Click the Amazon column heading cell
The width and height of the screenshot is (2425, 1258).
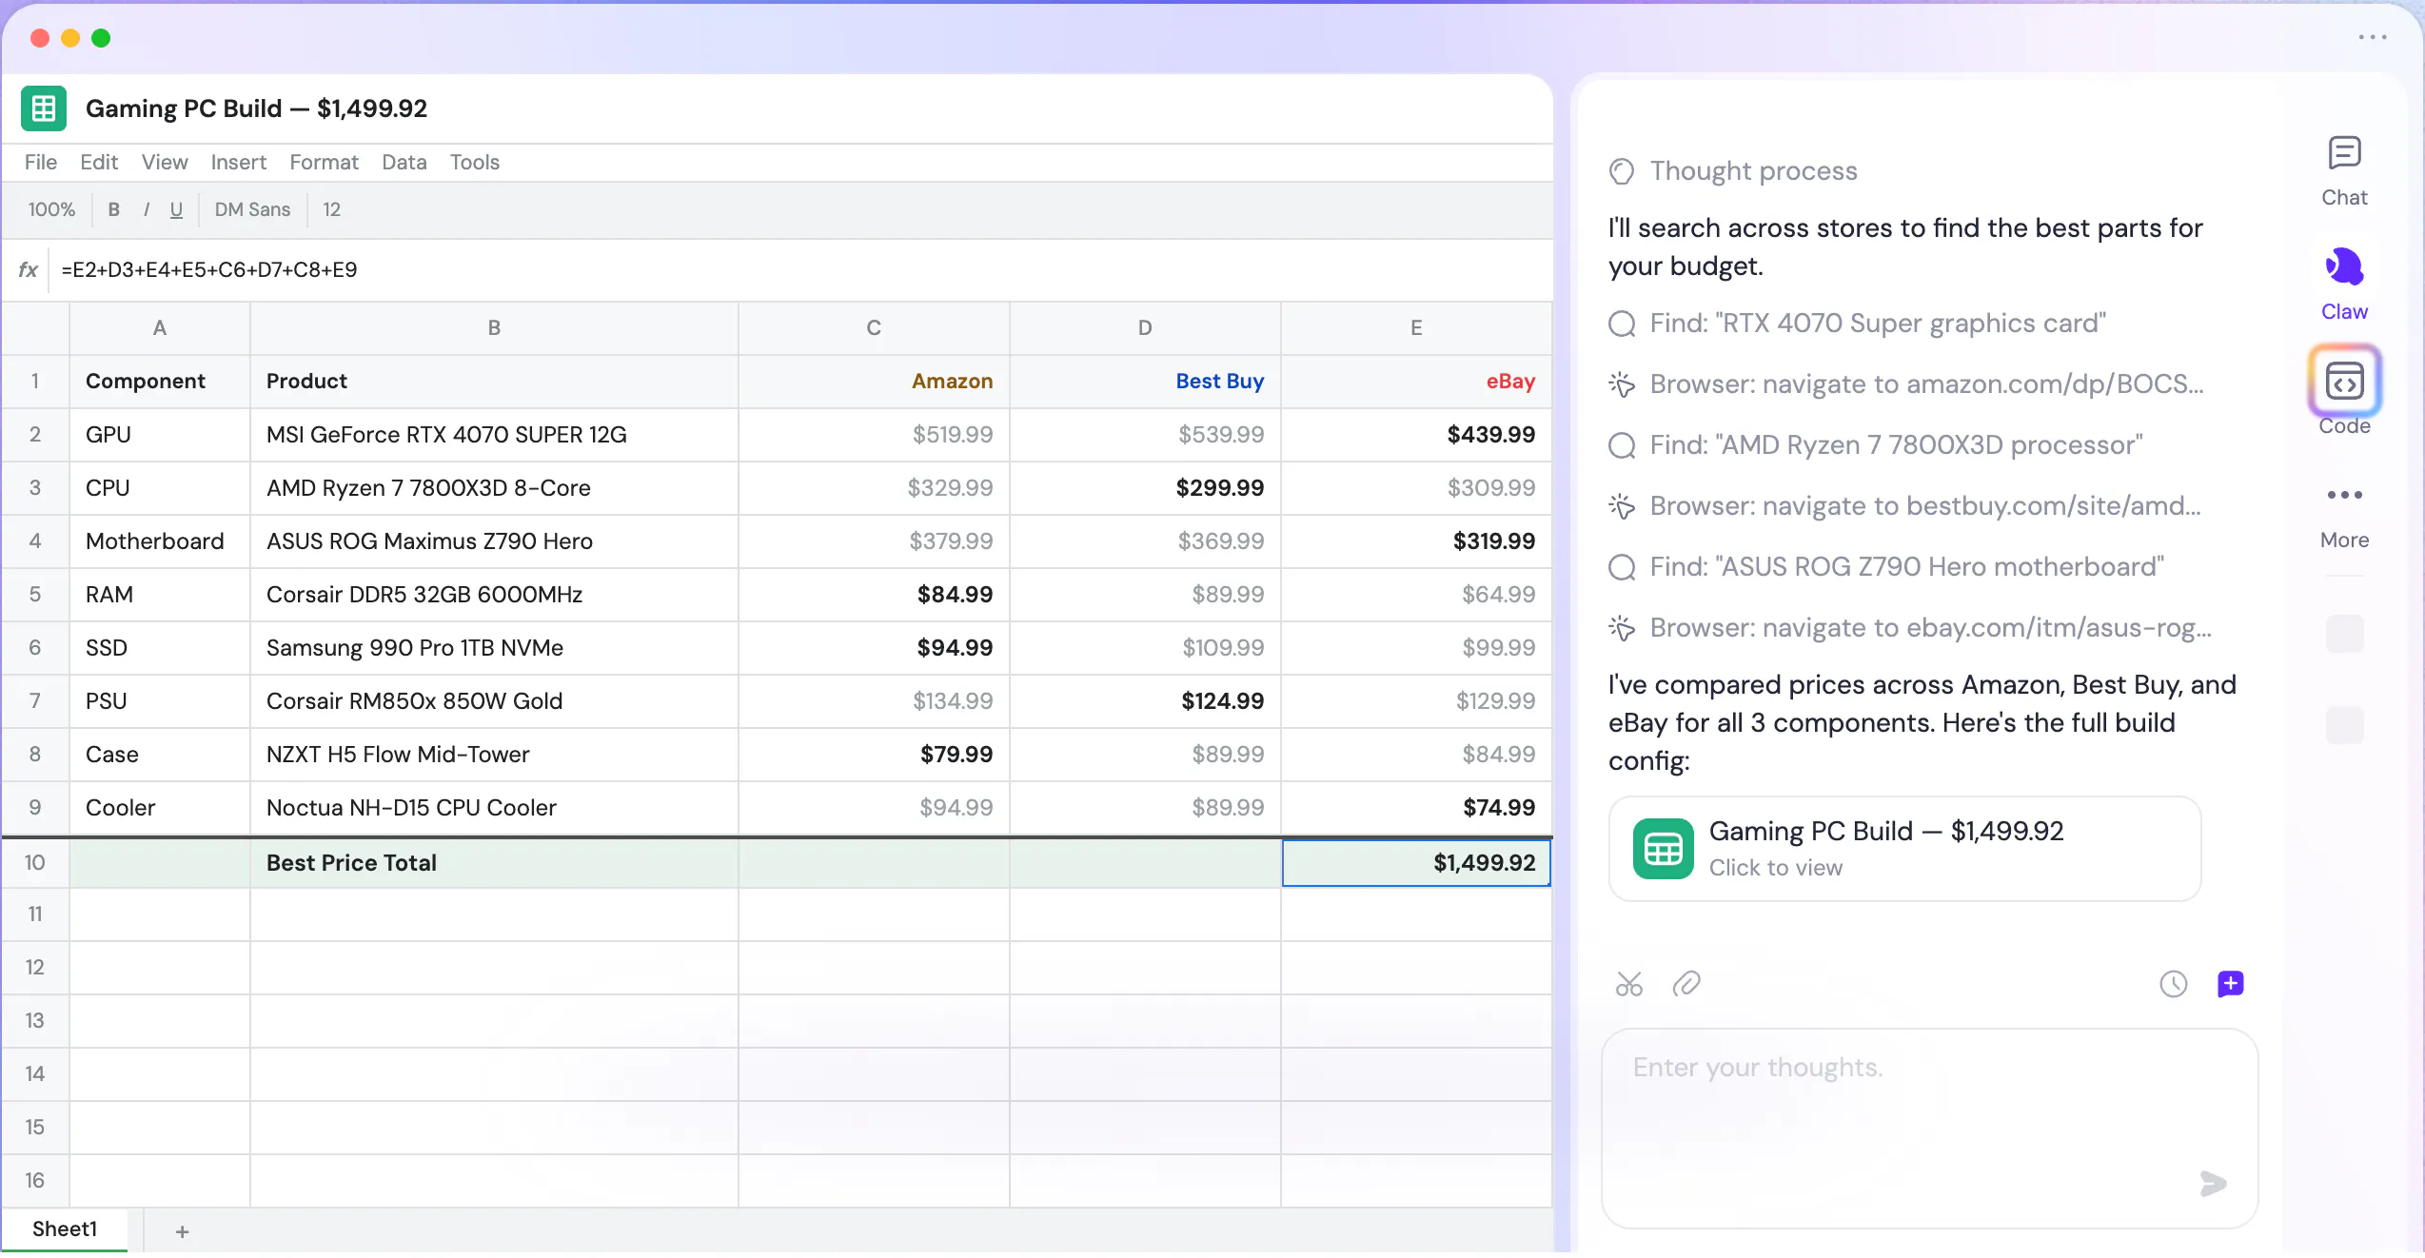click(874, 382)
